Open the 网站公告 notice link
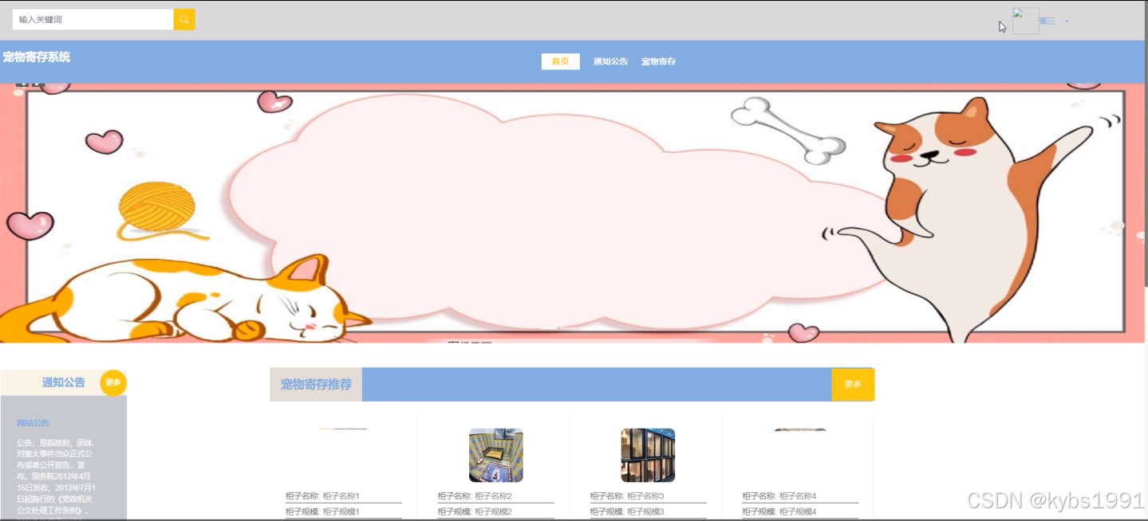This screenshot has height=521, width=1148. [x=33, y=423]
